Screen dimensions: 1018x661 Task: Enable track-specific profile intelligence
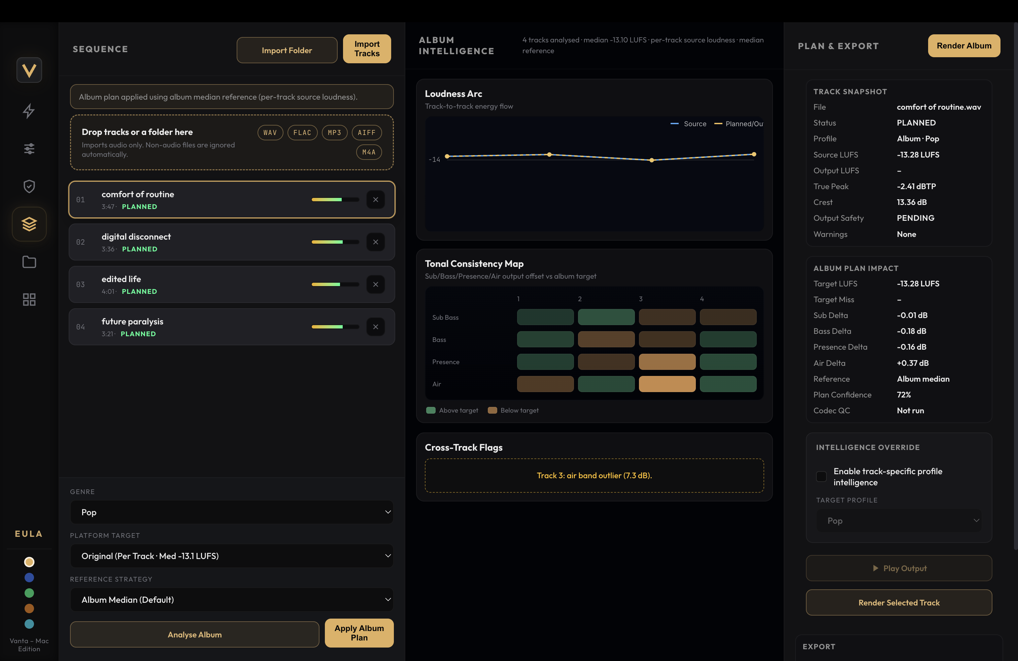(x=821, y=476)
